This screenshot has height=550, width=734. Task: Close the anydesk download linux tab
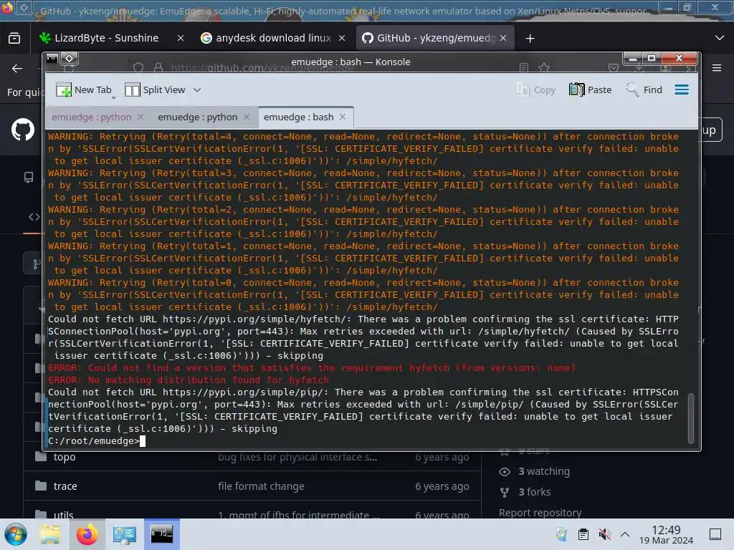342,38
